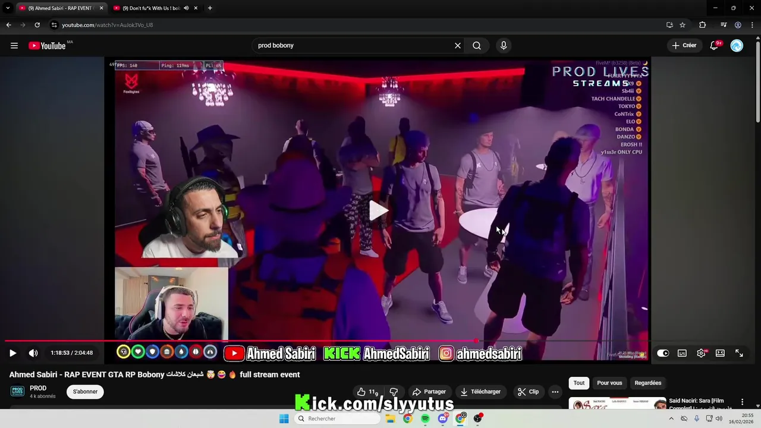761x428 pixels.
Task: Toggle the autoplay switch in the player
Action: click(663, 353)
